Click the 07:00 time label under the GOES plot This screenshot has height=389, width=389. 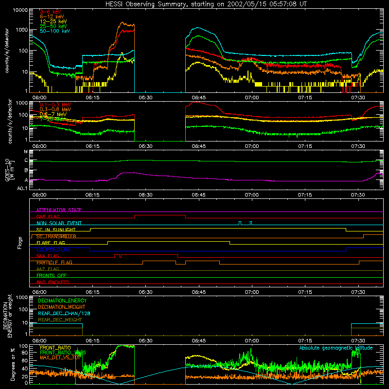pyautogui.click(x=252, y=195)
